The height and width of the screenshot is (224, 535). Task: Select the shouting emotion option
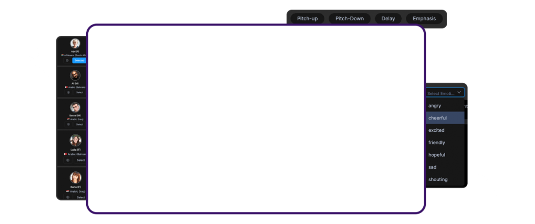(x=438, y=179)
